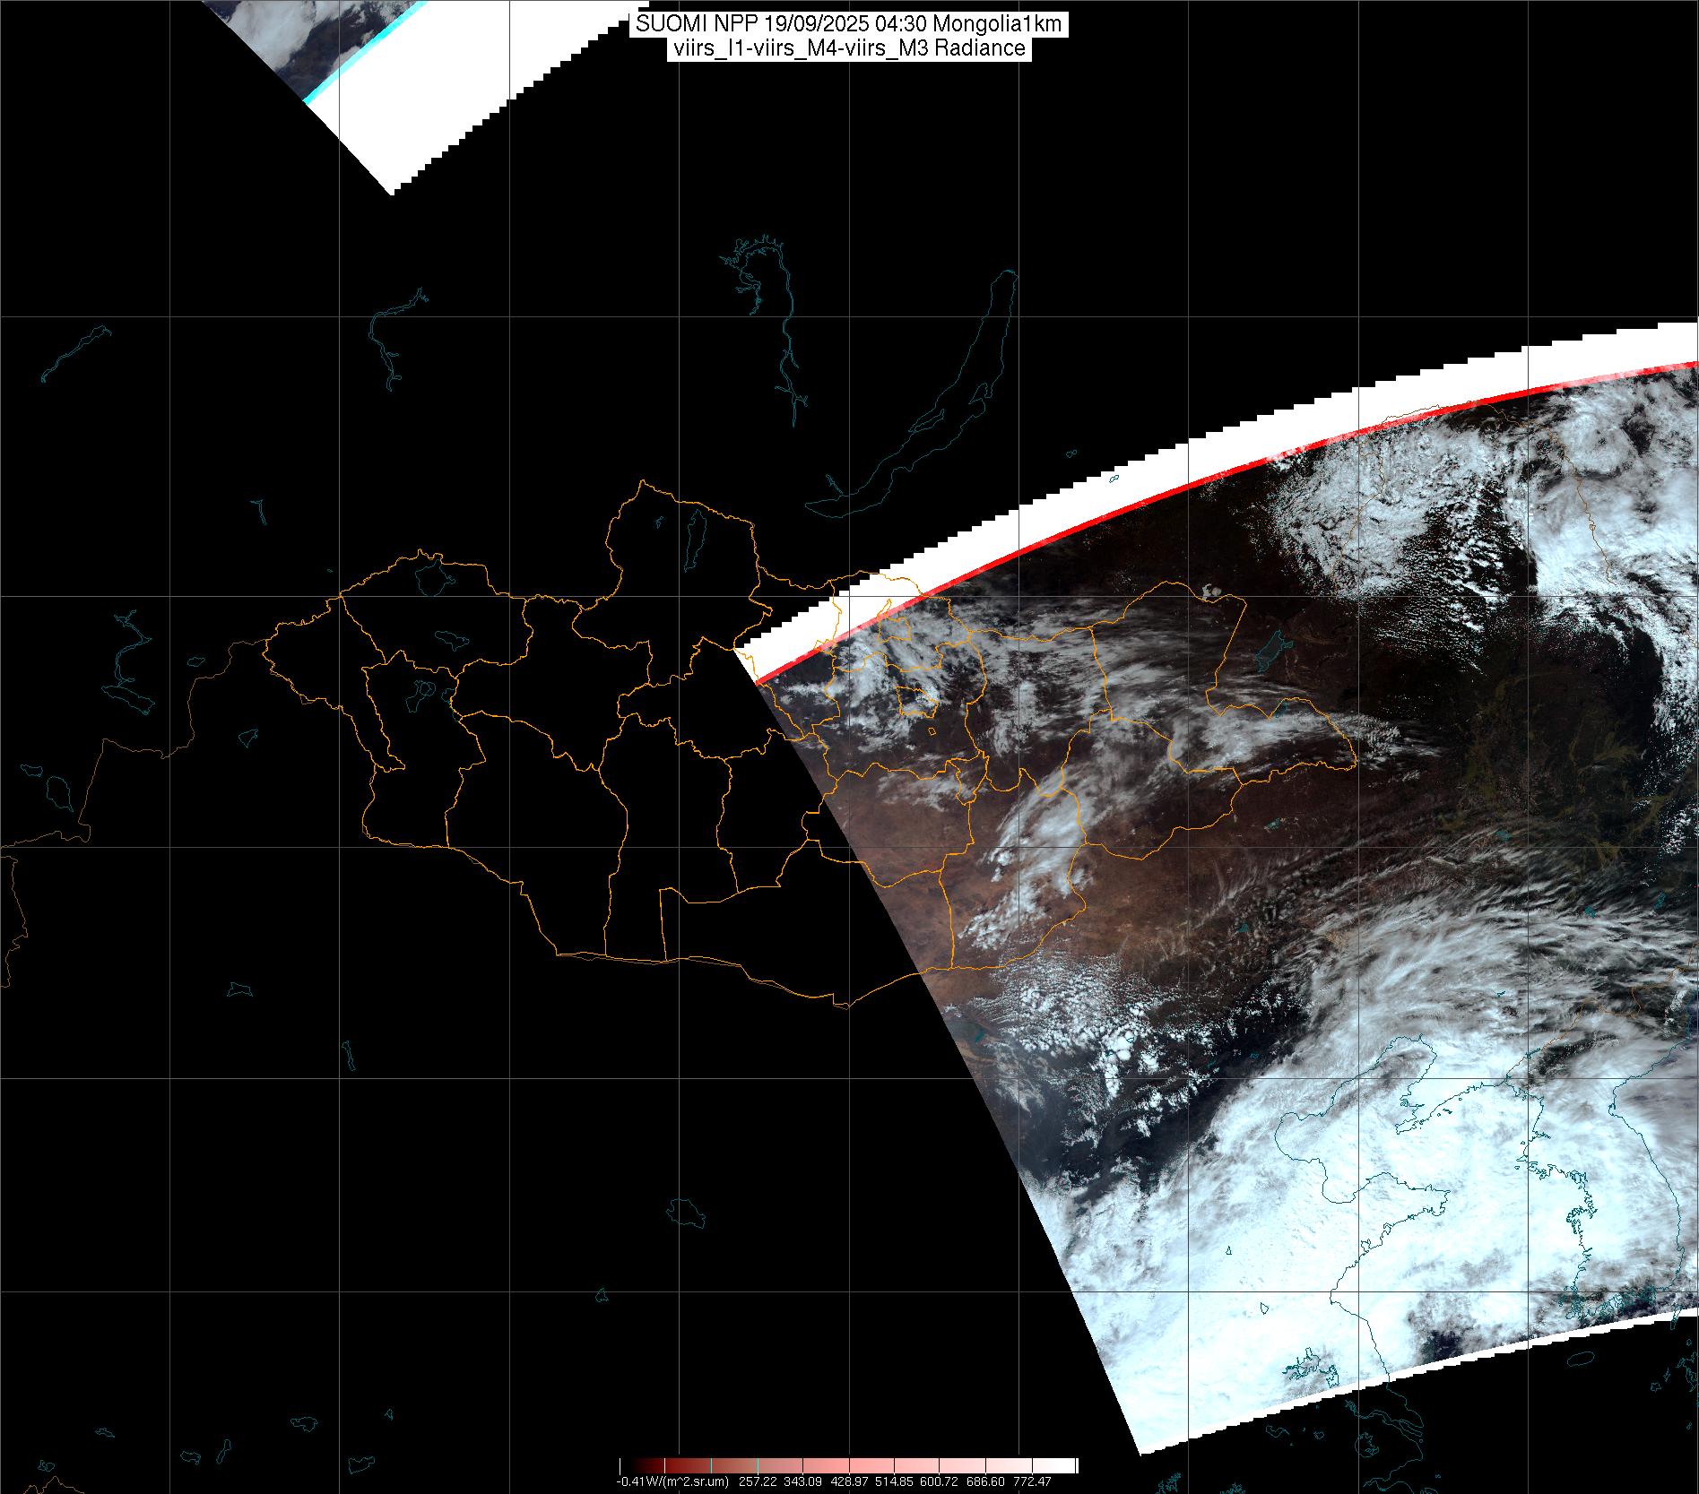1699x1494 pixels.
Task: Click the -0.41W/(m^2.sr.um) colorbar unit label
Action: click(672, 1481)
